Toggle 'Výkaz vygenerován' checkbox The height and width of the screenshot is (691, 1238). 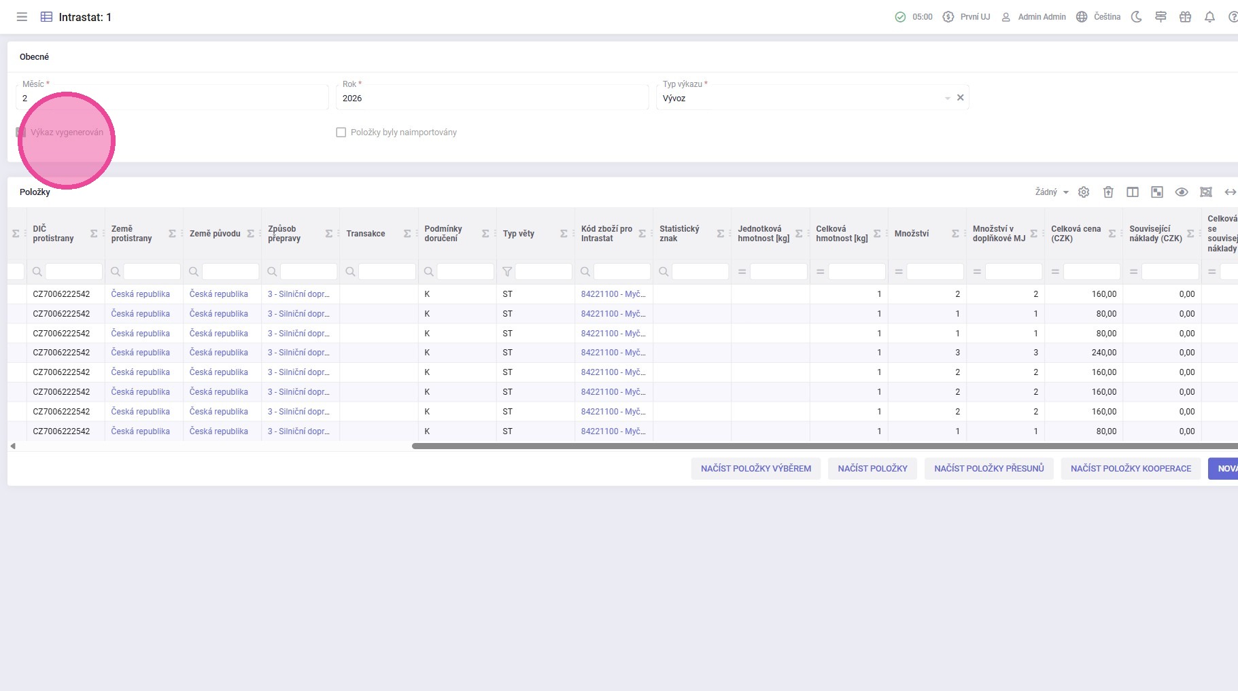(21, 132)
